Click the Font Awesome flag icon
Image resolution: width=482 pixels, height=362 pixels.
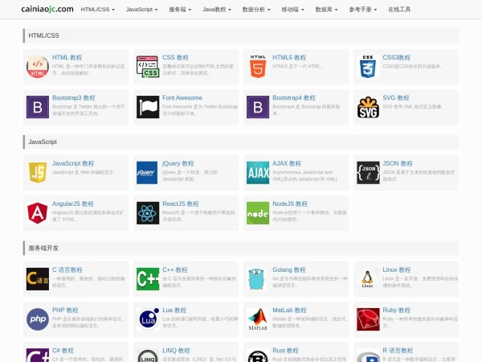(147, 107)
